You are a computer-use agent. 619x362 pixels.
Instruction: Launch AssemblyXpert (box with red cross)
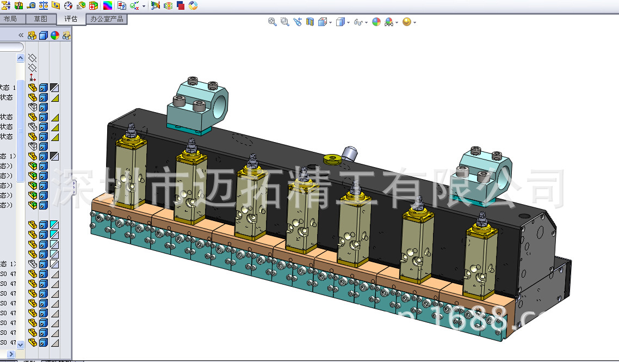tap(94, 5)
